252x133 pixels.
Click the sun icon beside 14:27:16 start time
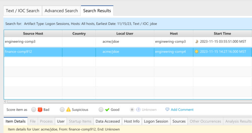196,52
